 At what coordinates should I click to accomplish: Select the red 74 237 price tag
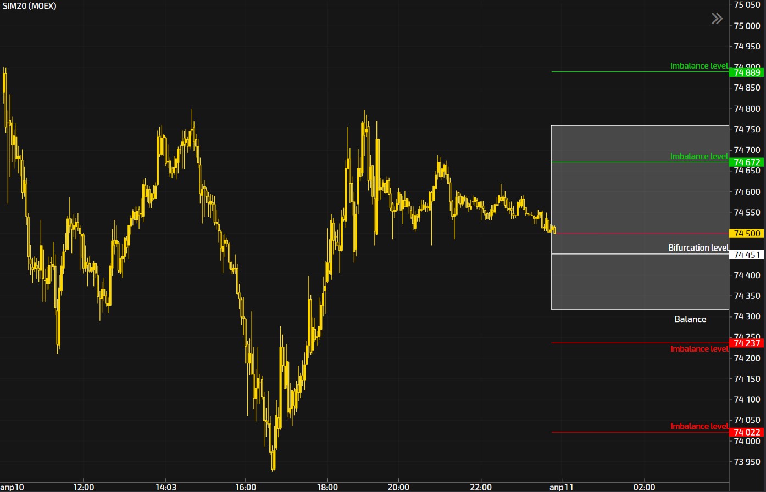(747, 343)
